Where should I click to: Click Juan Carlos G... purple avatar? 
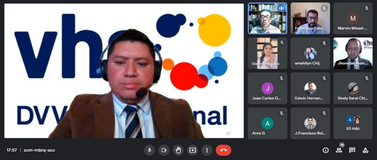coord(267,88)
